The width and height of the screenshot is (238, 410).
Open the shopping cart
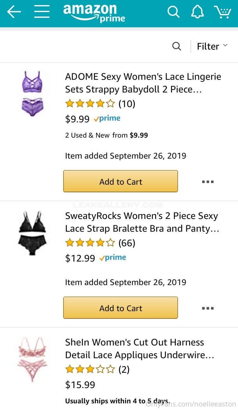[x=222, y=12]
